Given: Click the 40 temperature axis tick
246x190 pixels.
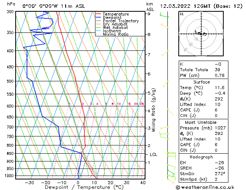Looking at the screenshot, I should 143,183.
